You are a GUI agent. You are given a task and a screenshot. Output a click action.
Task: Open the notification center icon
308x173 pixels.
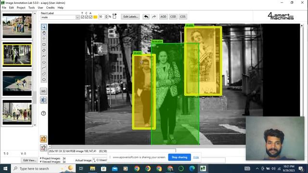[301, 169]
